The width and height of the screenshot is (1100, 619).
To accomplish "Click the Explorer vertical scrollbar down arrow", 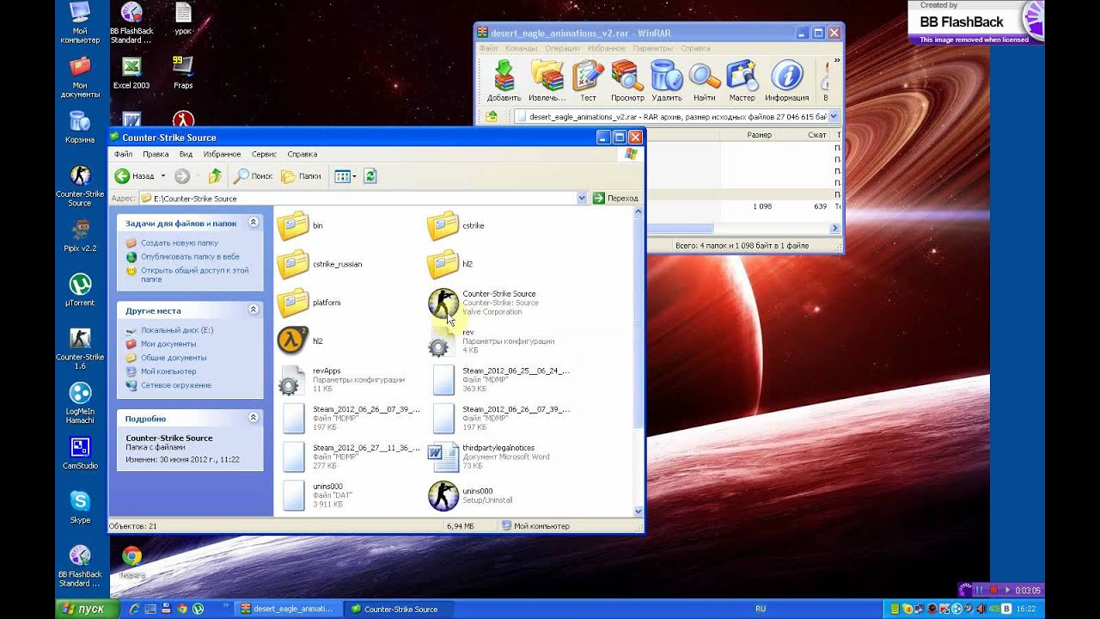I will pos(638,512).
